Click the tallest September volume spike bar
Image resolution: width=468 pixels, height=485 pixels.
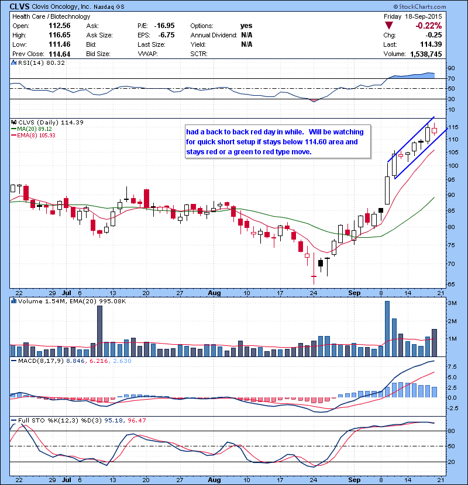point(387,329)
